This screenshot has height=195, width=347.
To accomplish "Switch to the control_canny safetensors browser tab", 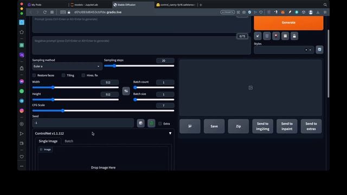I will 176,5.
